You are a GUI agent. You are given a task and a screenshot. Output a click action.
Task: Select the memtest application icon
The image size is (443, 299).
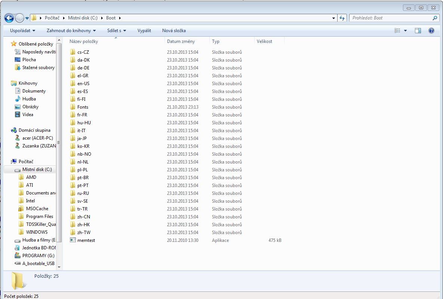[73, 240]
